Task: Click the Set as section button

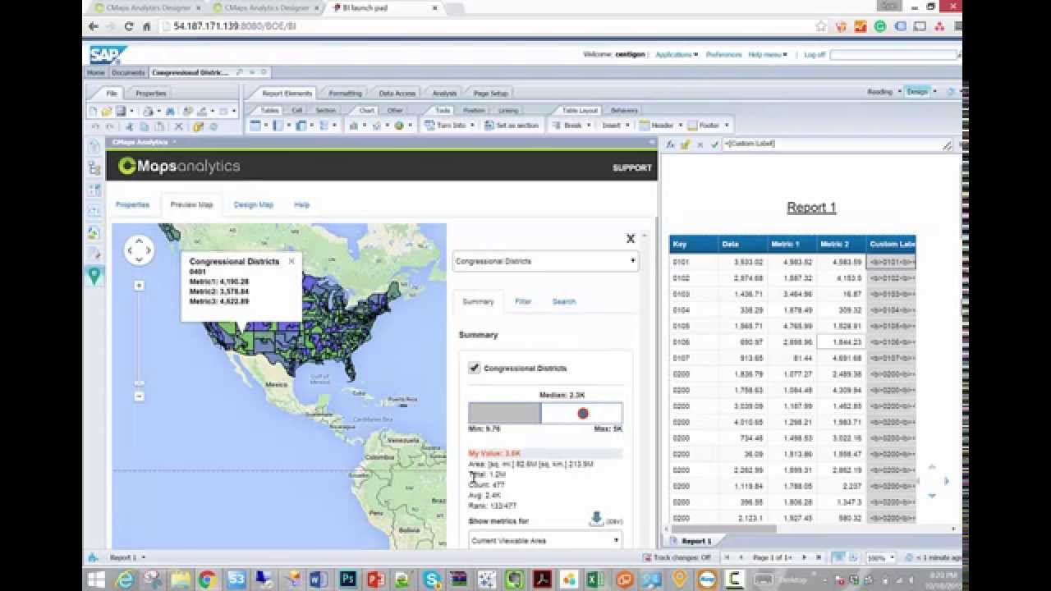Action: pyautogui.click(x=512, y=126)
